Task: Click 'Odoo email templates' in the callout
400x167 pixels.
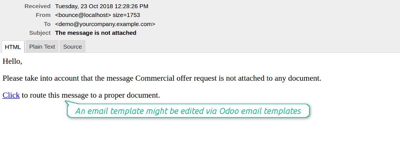Action: pyautogui.click(x=260, y=111)
